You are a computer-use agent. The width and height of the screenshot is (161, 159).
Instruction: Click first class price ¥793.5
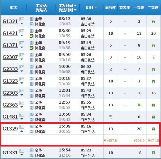[139, 141]
